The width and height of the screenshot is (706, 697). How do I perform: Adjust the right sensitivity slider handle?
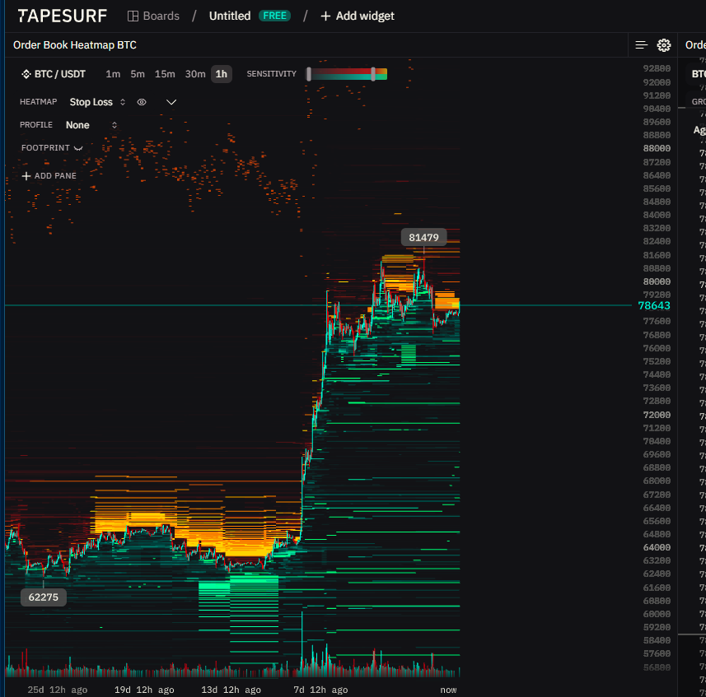click(373, 74)
